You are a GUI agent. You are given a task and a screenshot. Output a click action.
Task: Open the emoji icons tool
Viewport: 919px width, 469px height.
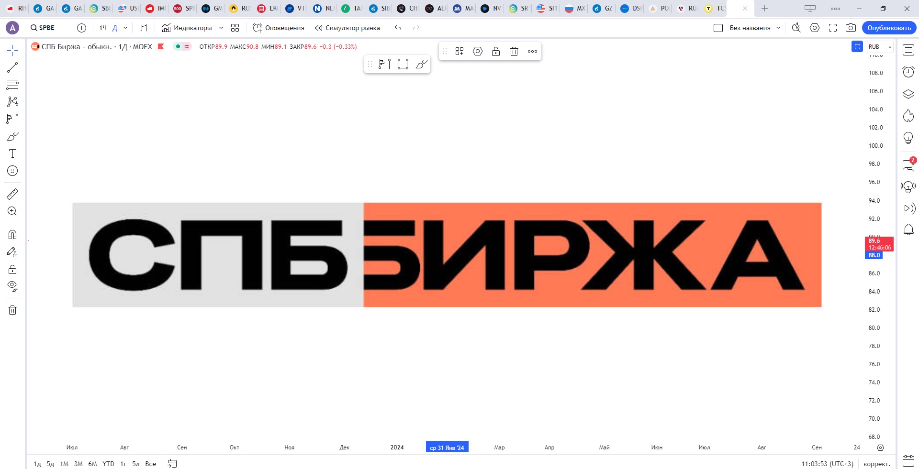pyautogui.click(x=12, y=171)
